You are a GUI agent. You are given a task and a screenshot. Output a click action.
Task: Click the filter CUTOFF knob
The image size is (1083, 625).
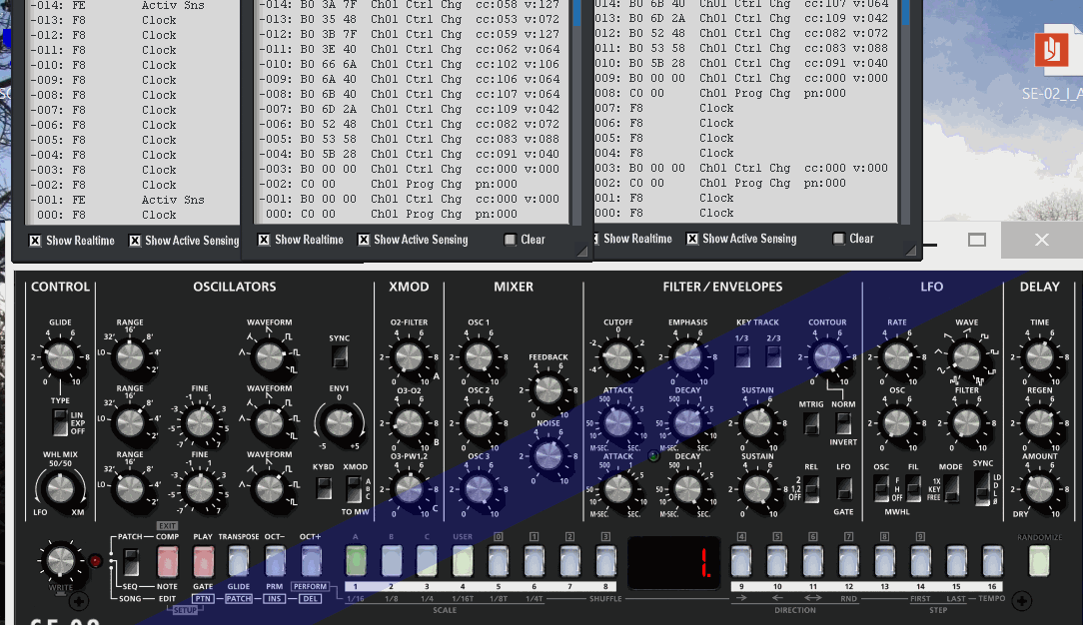point(617,356)
